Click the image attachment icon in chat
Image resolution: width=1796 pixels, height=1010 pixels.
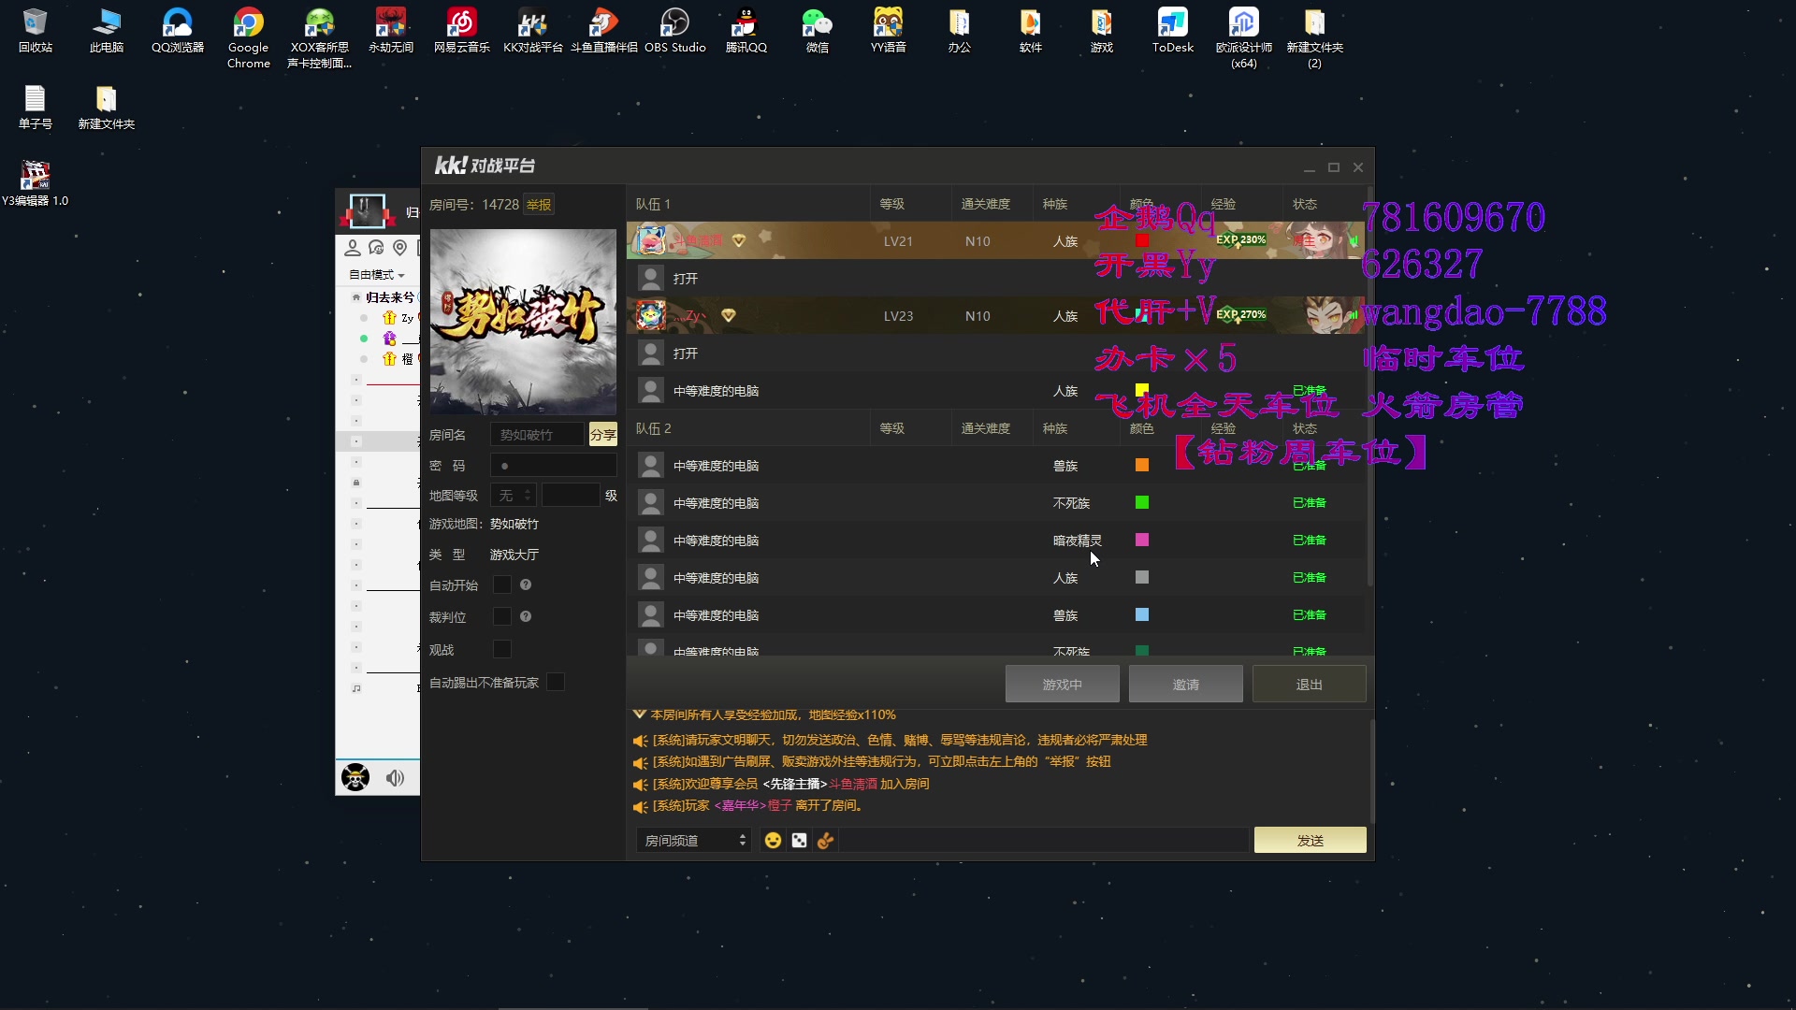[800, 840]
